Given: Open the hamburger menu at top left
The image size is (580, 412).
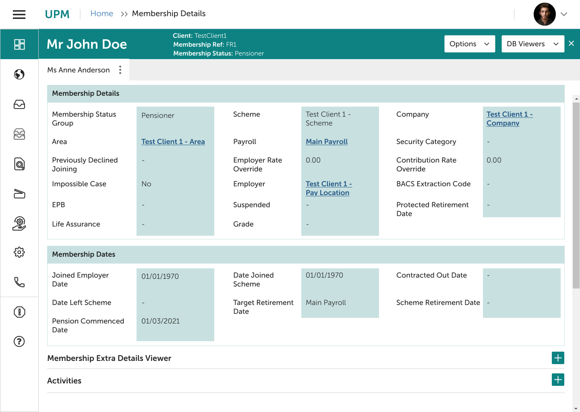Looking at the screenshot, I should point(19,14).
